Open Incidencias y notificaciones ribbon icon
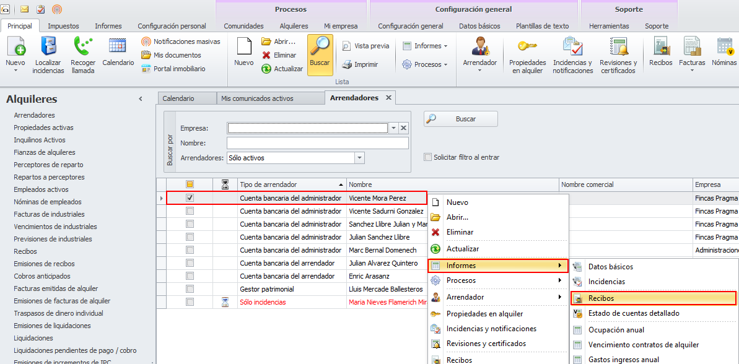The height and width of the screenshot is (364, 739). pos(572,56)
